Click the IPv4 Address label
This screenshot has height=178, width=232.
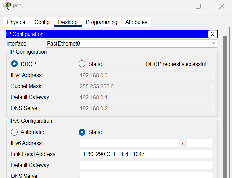[x=26, y=75]
